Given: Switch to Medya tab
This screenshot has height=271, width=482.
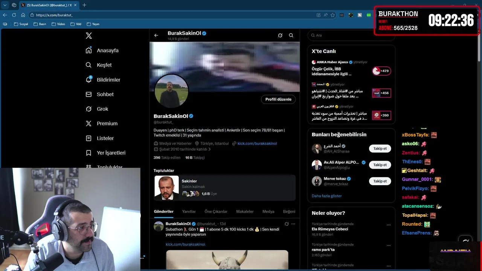Looking at the screenshot, I should point(268,212).
